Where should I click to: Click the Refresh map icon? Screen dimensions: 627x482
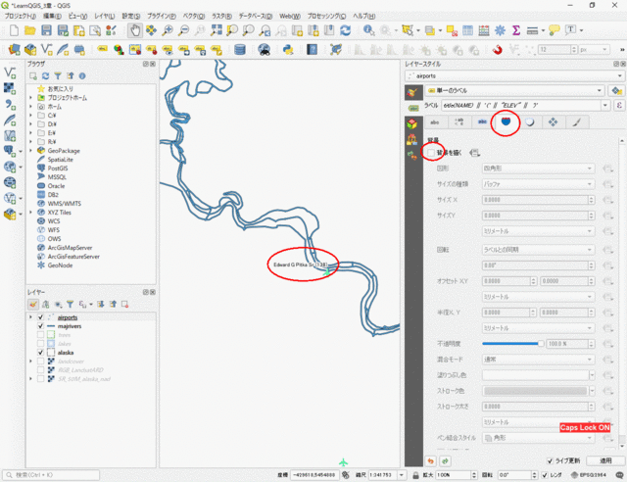tap(345, 30)
